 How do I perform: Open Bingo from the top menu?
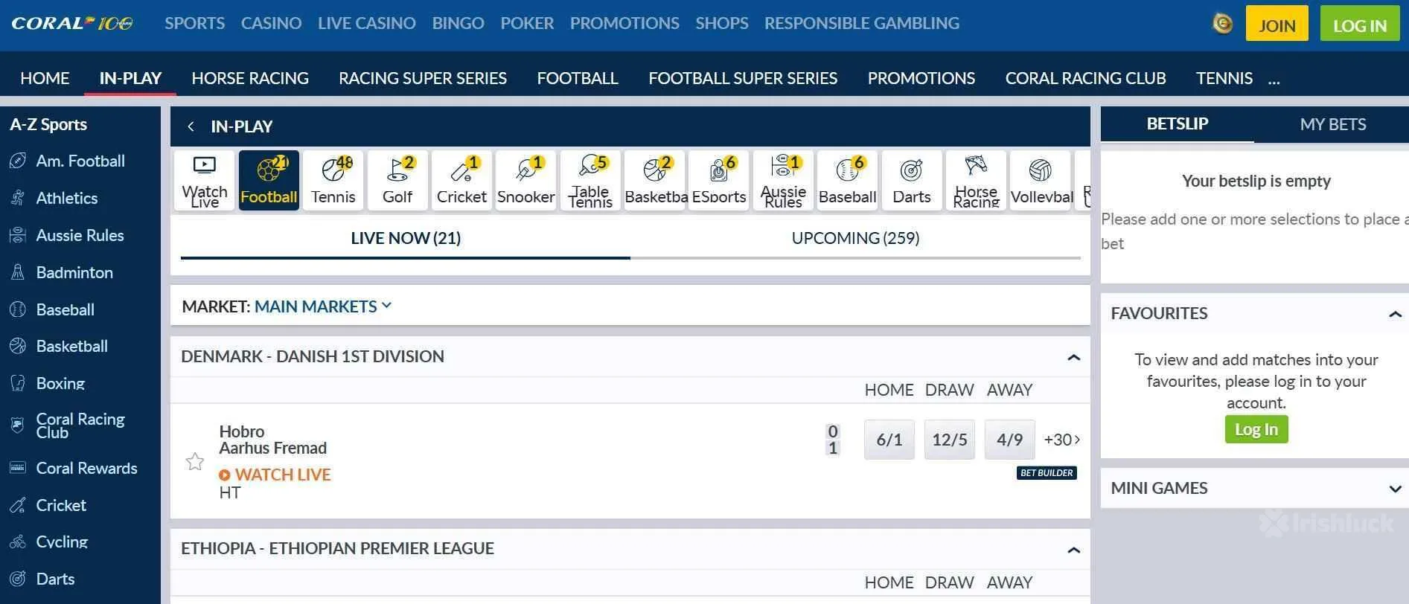pos(458,23)
